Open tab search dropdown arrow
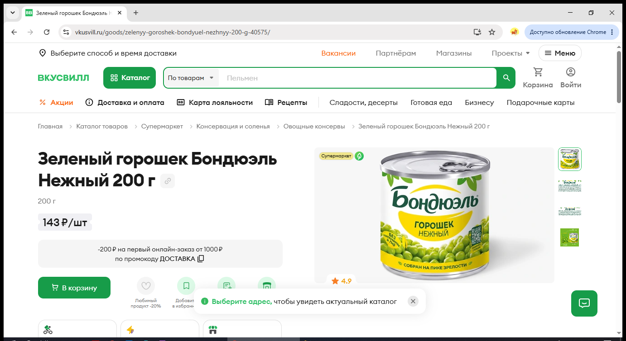Viewport: 626px width, 341px height. click(x=13, y=13)
